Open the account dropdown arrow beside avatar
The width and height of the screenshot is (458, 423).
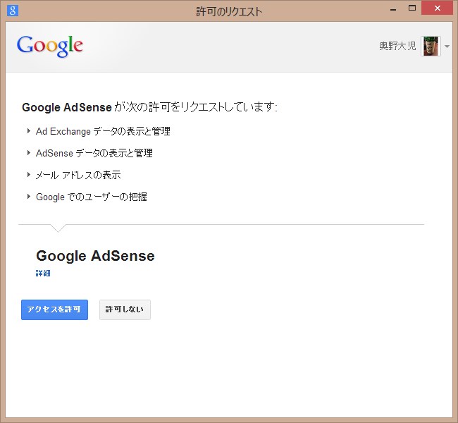tap(447, 47)
